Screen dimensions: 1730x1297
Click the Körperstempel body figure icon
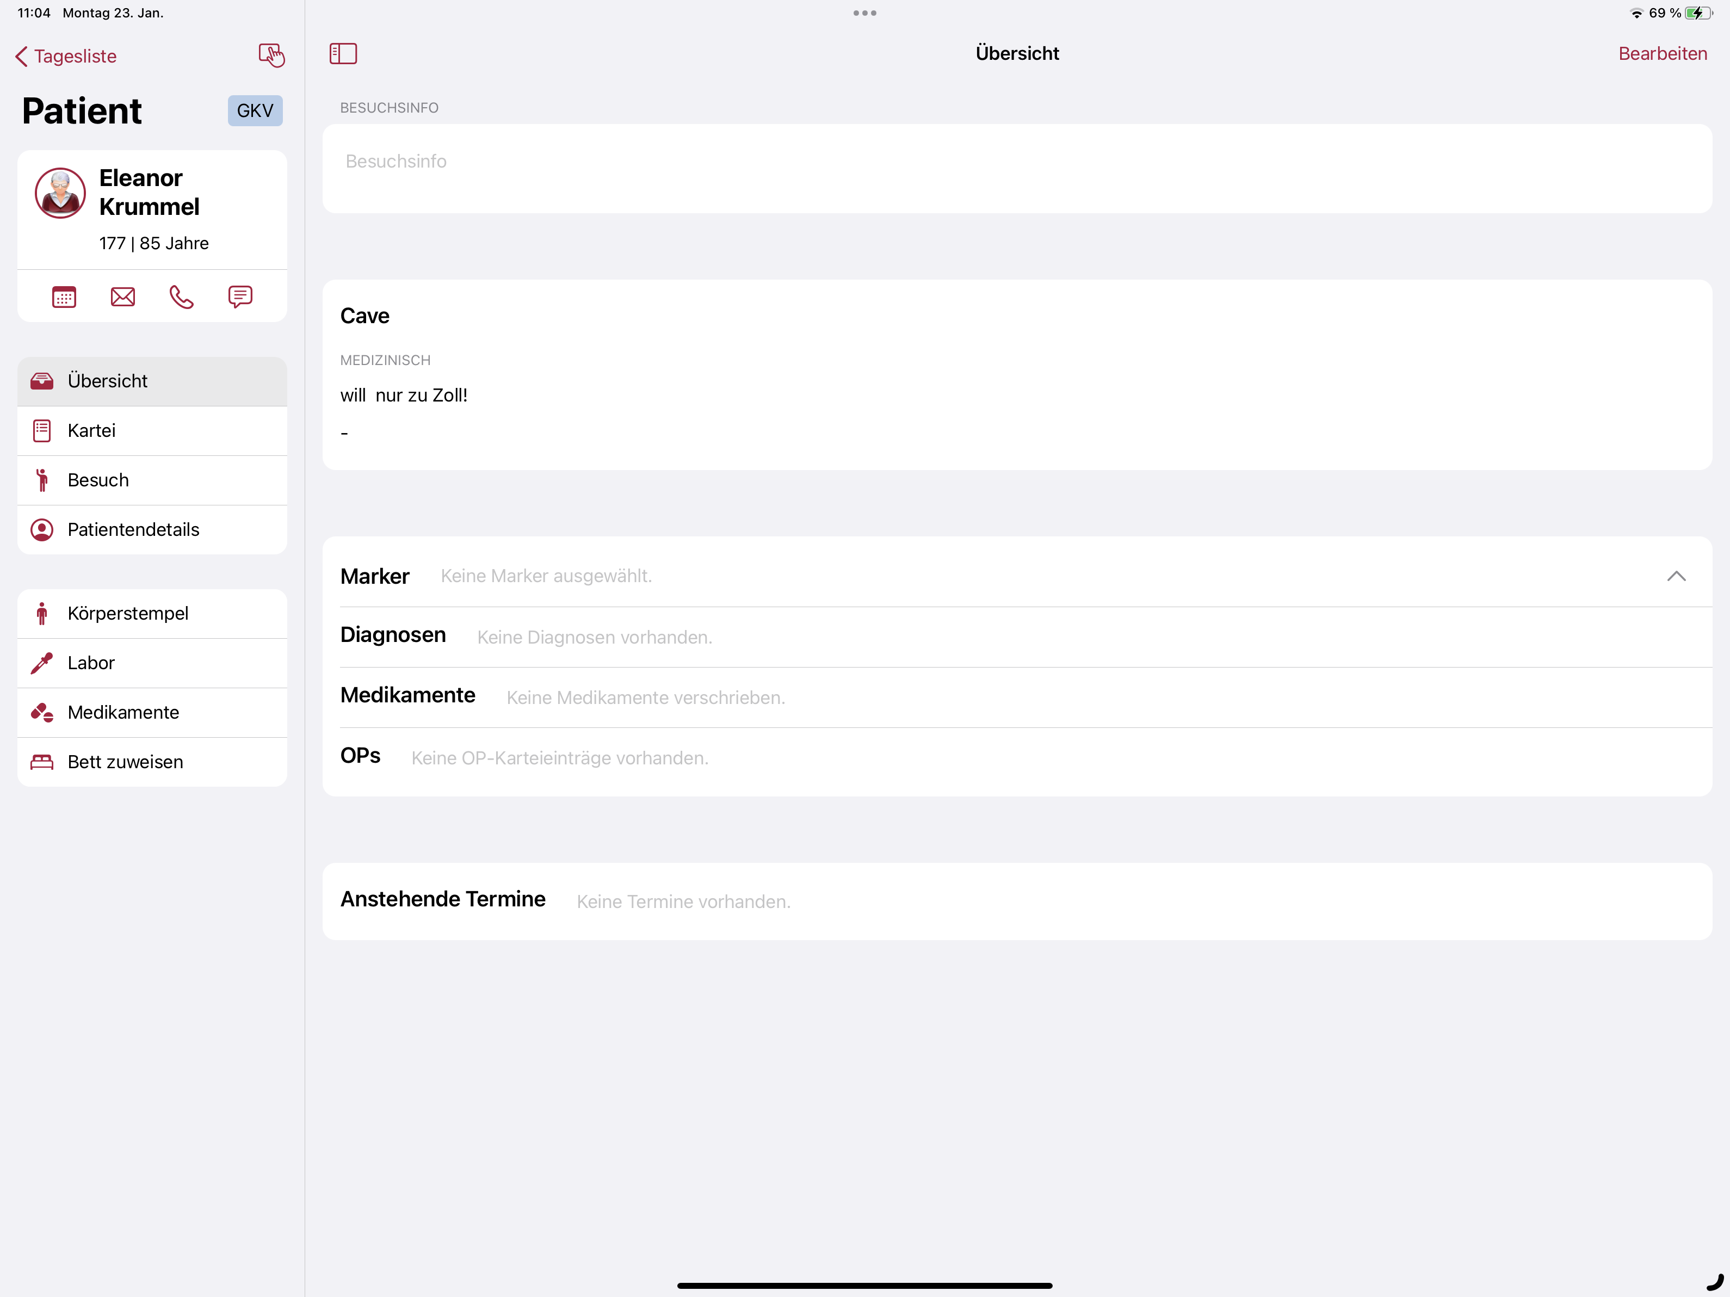[x=42, y=614]
